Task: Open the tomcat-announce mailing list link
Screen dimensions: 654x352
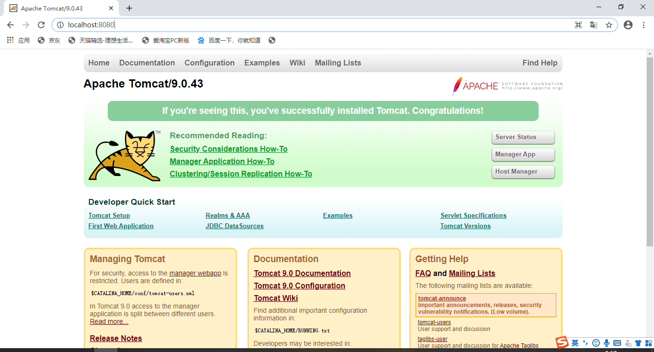Action: coord(442,298)
